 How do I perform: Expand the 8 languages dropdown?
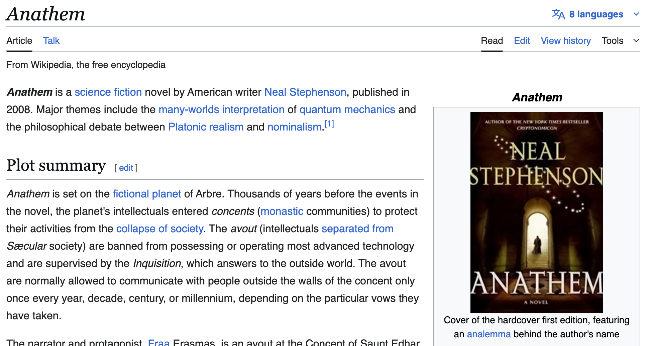pos(596,14)
